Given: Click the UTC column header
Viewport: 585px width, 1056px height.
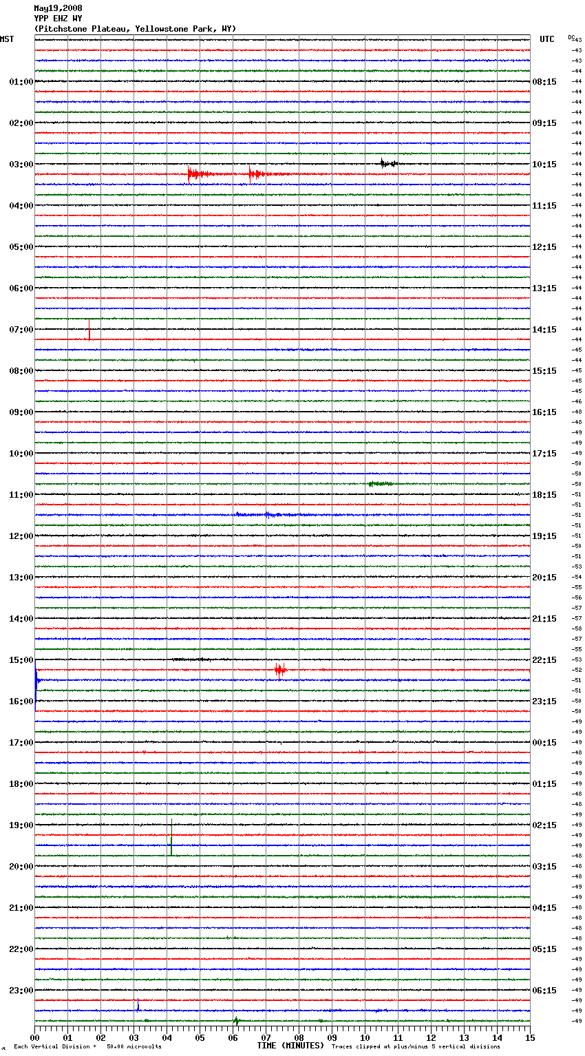Looking at the screenshot, I should click(x=547, y=39).
